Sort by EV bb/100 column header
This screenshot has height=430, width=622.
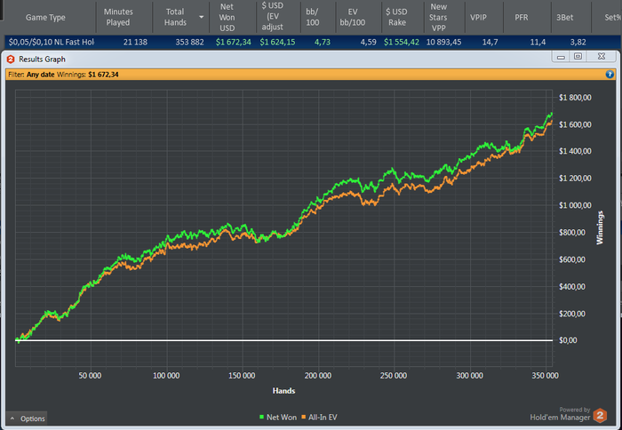pyautogui.click(x=353, y=17)
